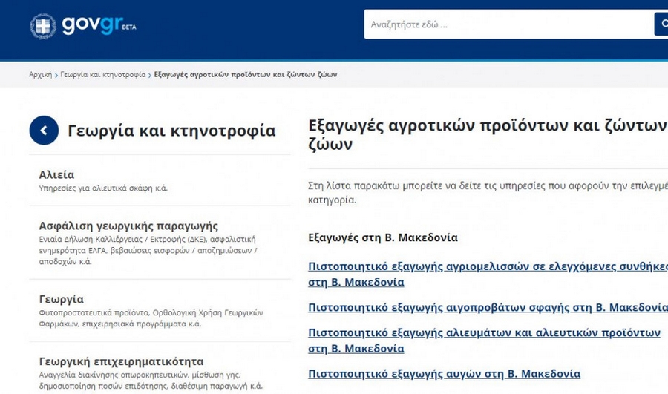This screenshot has height=394, width=668.
Task: Open 'Πιστοποιητικό εξαγωγής αυγών στη Β. Μακεδονία'
Action: point(444,374)
